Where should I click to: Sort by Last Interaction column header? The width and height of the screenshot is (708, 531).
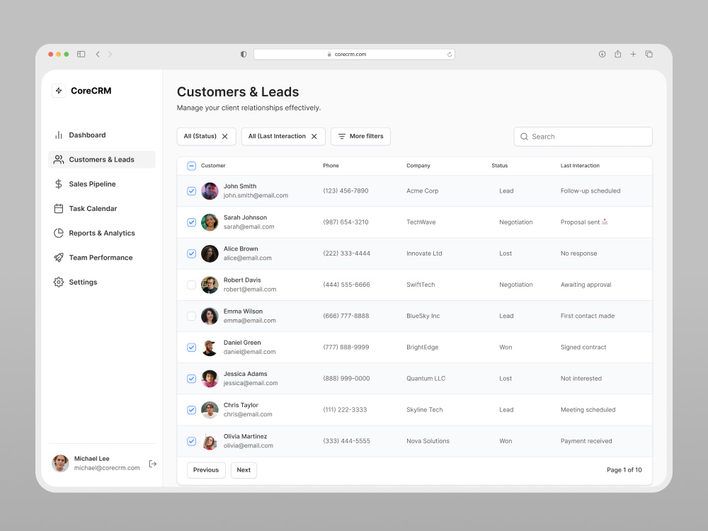(581, 166)
